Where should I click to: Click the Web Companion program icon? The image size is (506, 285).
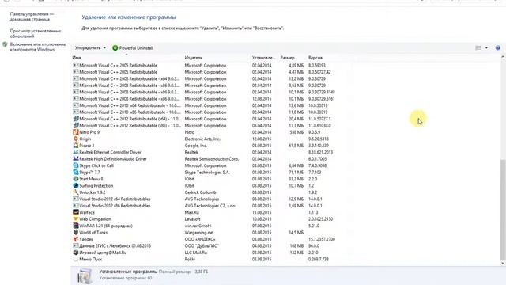(76, 218)
